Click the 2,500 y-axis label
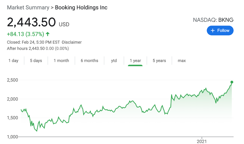The image size is (244, 144). [x=13, y=80]
